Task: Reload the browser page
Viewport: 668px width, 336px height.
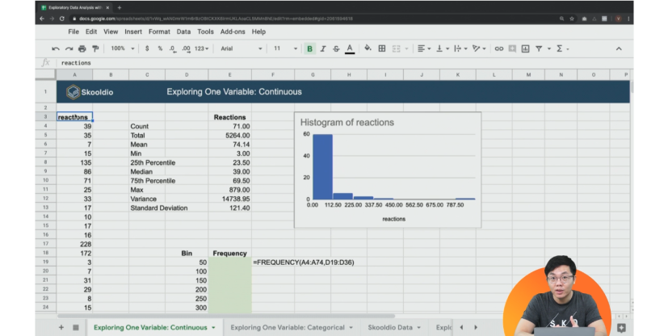Action: pyautogui.click(x=62, y=19)
